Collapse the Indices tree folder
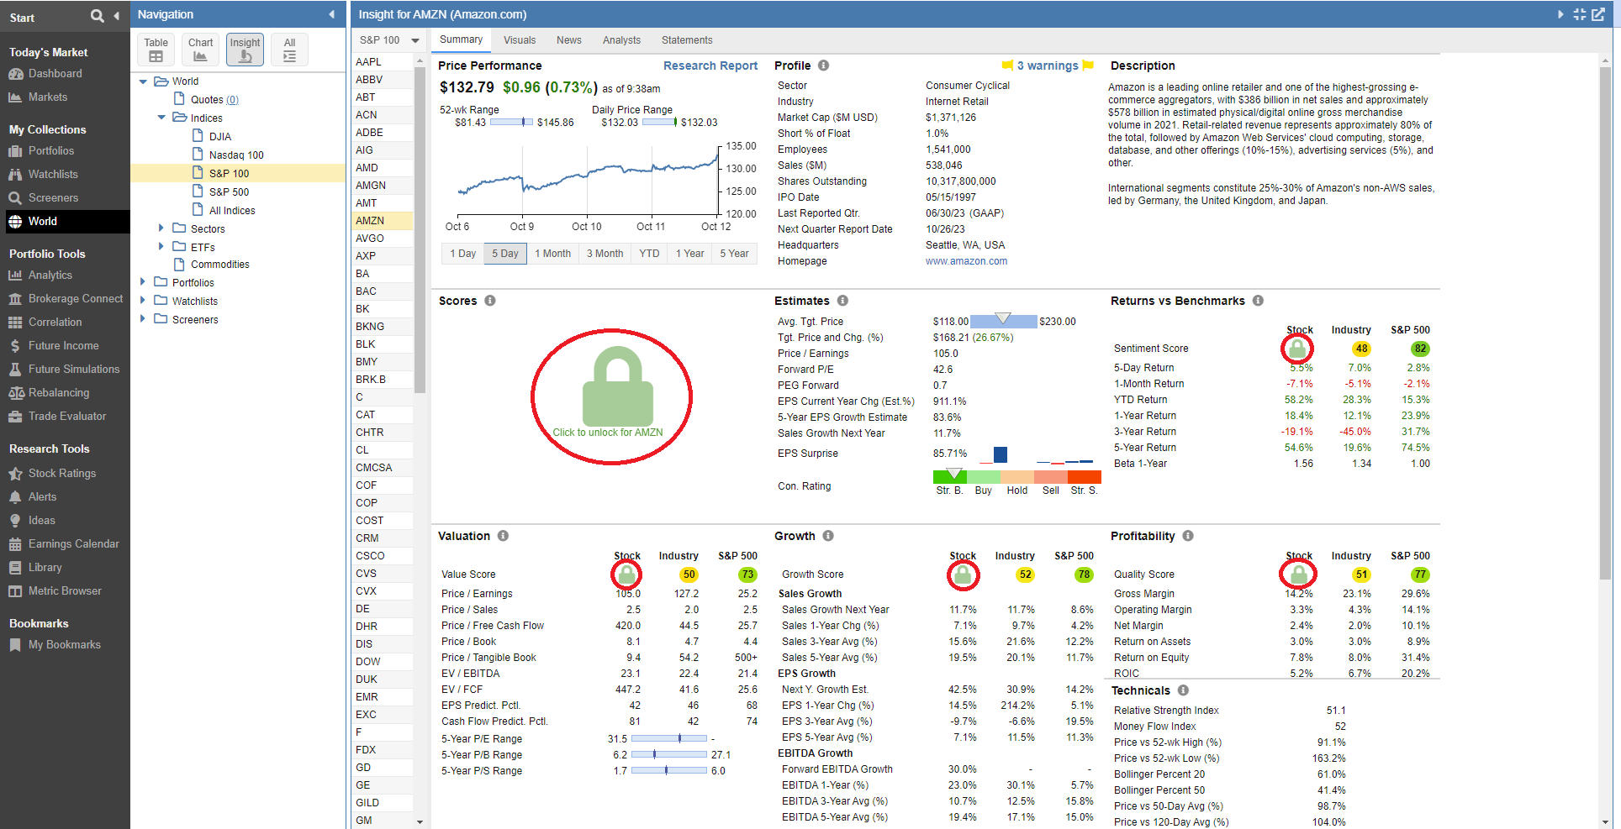 point(161,118)
